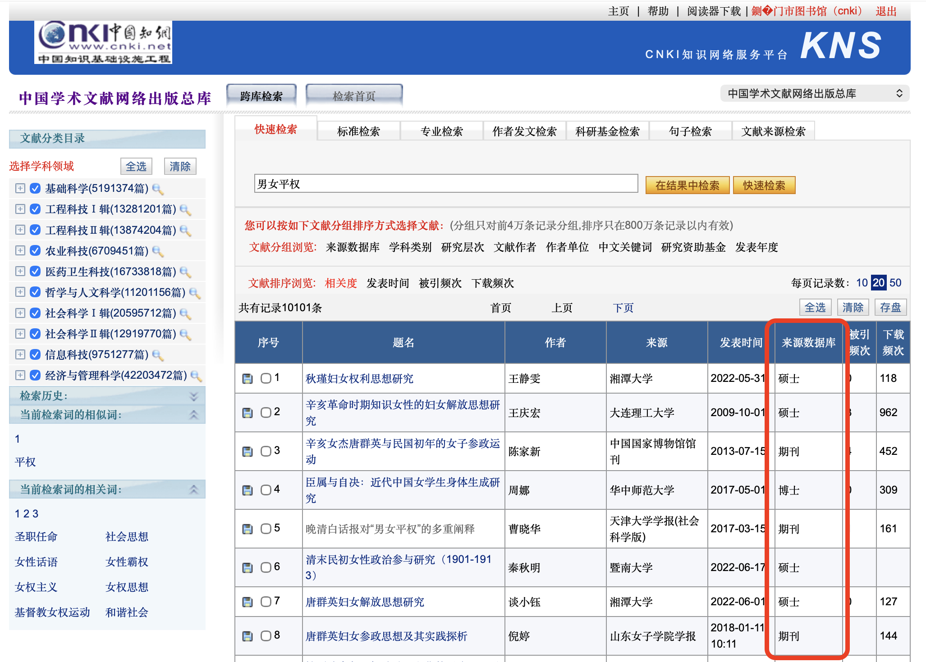Click the save disk icon in row 3
The height and width of the screenshot is (662, 926).
point(248,452)
